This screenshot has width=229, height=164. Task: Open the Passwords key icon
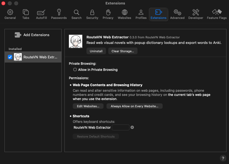point(59,12)
